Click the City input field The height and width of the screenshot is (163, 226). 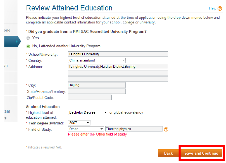coord(97,85)
